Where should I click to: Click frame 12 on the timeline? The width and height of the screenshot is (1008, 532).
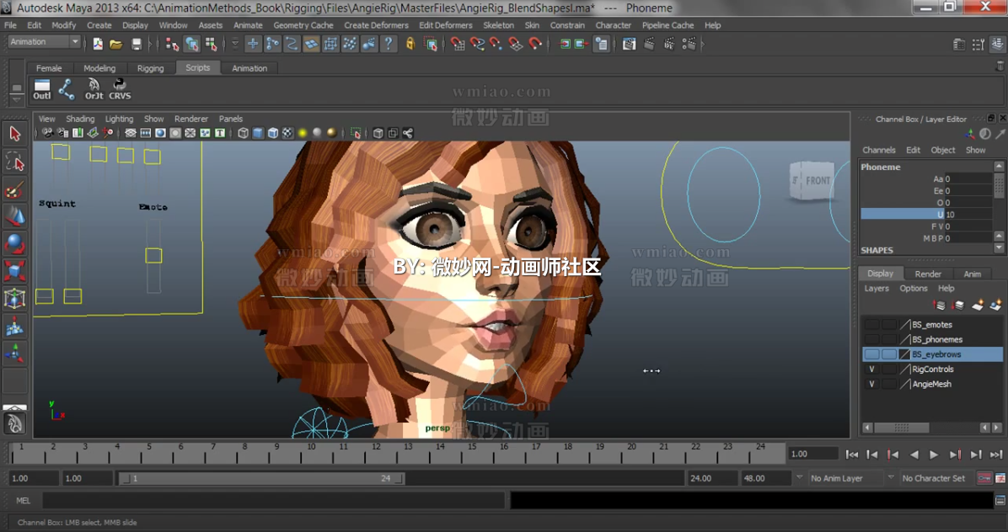[x=376, y=453]
